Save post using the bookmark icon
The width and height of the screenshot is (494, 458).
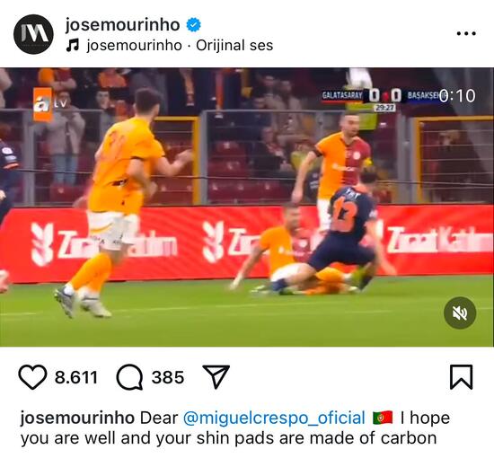(x=462, y=377)
